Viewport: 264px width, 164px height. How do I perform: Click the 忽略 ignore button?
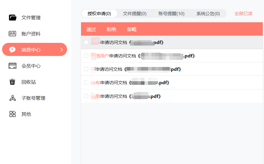131,29
